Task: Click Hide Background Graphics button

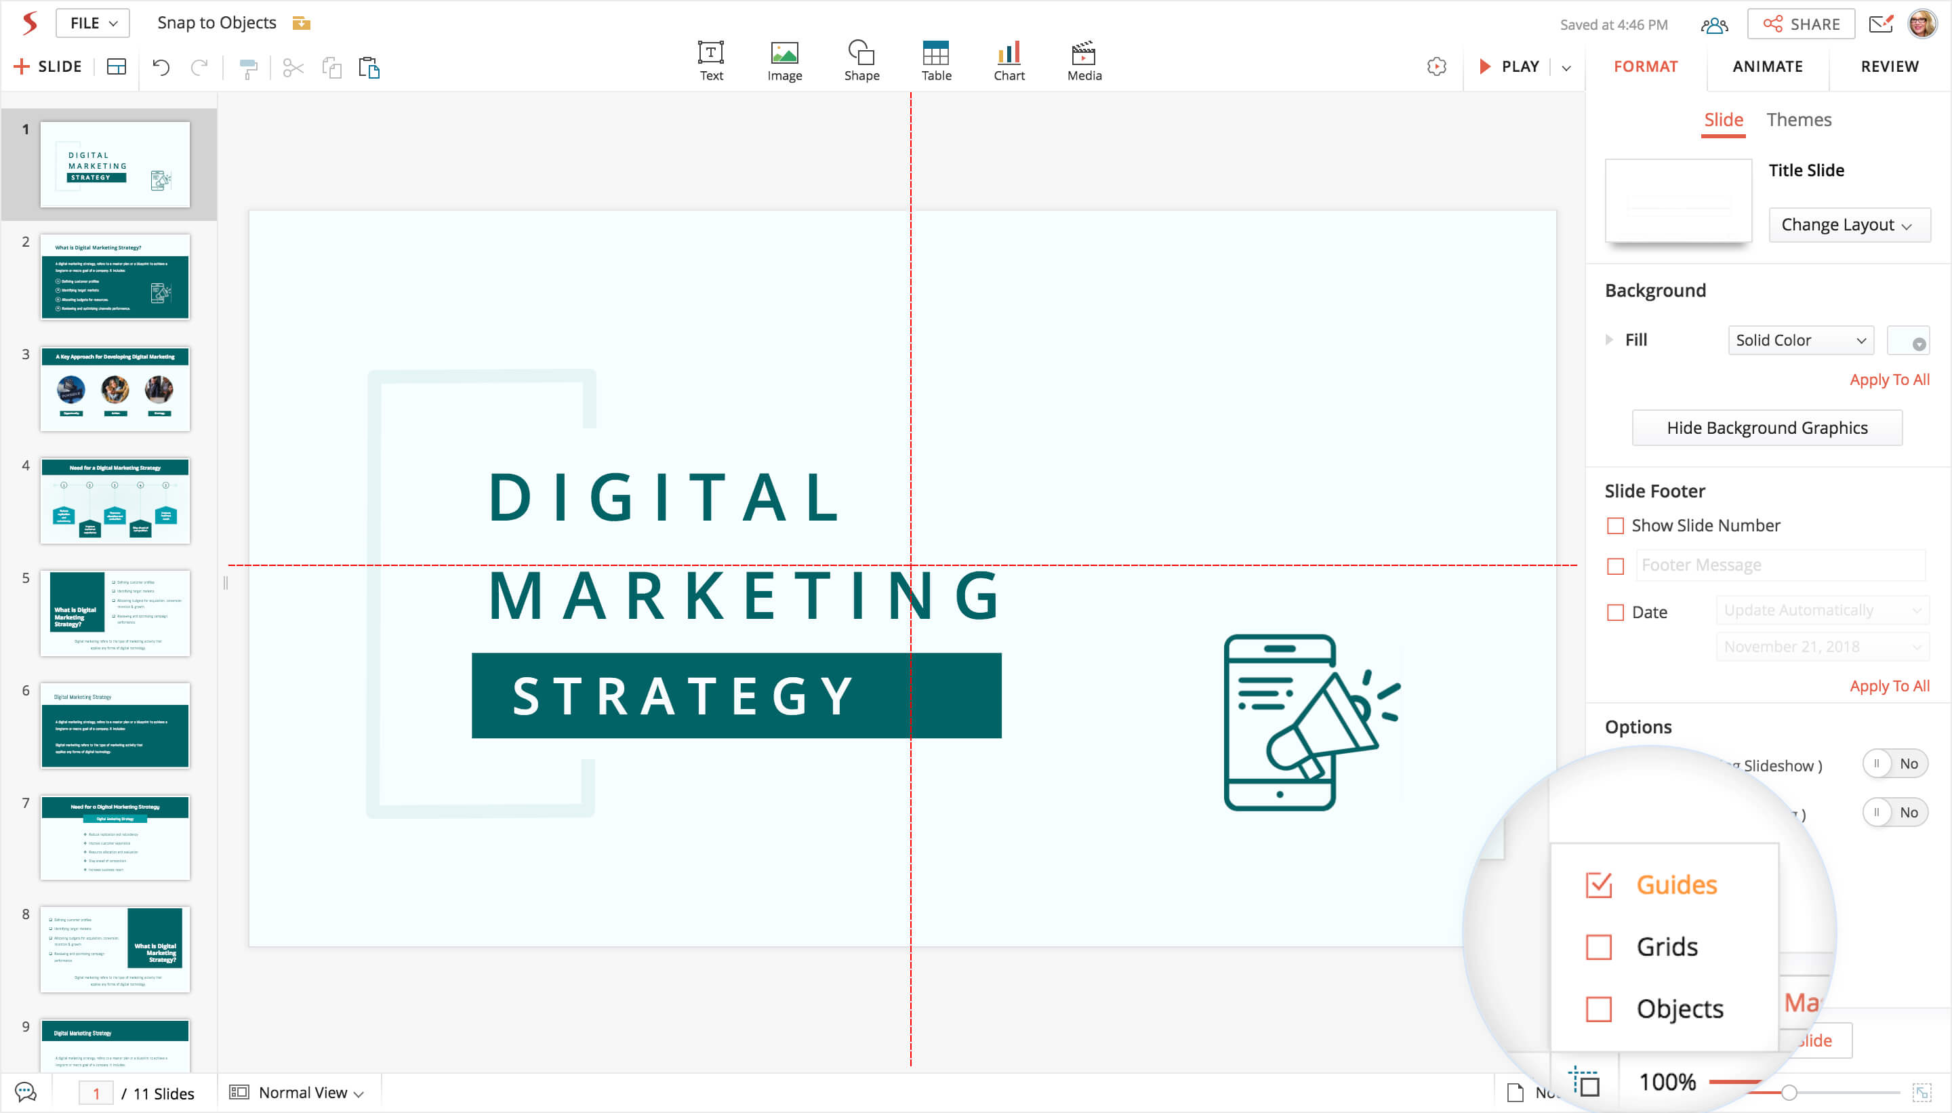Action: tap(1766, 428)
